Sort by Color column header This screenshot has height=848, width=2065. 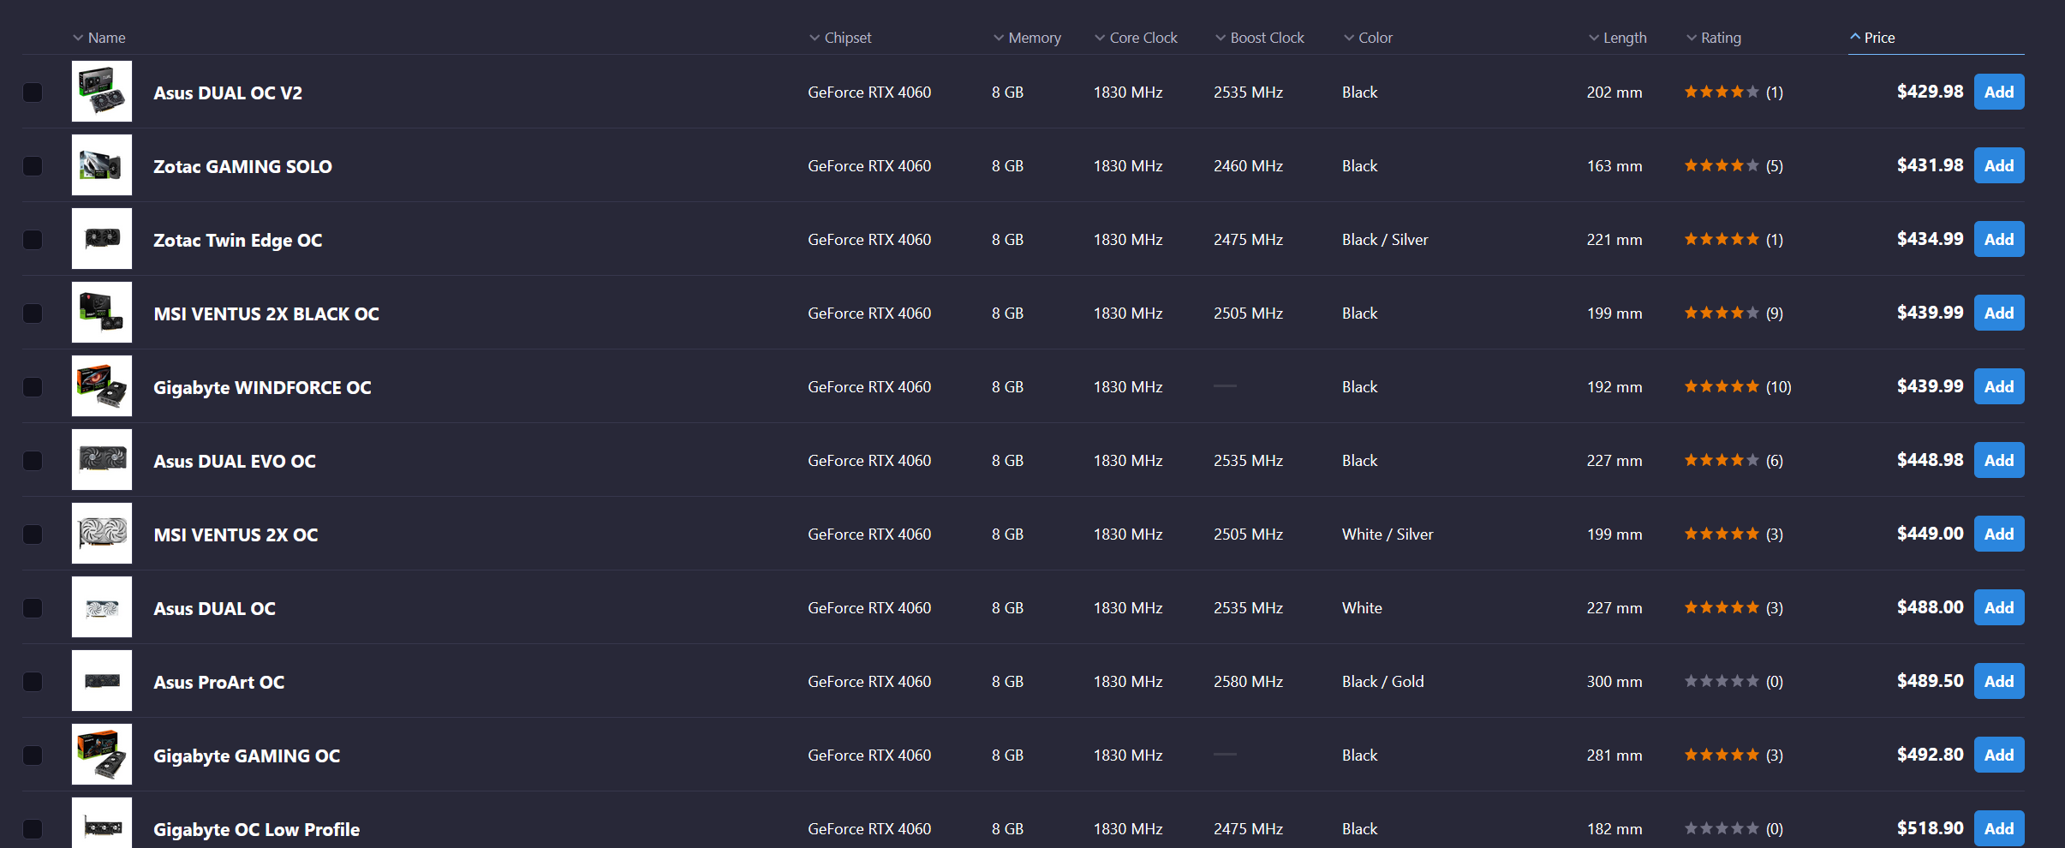[x=1368, y=38]
